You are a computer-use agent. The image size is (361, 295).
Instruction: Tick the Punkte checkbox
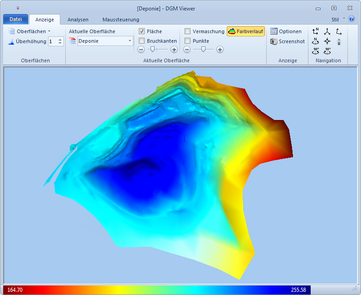coord(188,41)
